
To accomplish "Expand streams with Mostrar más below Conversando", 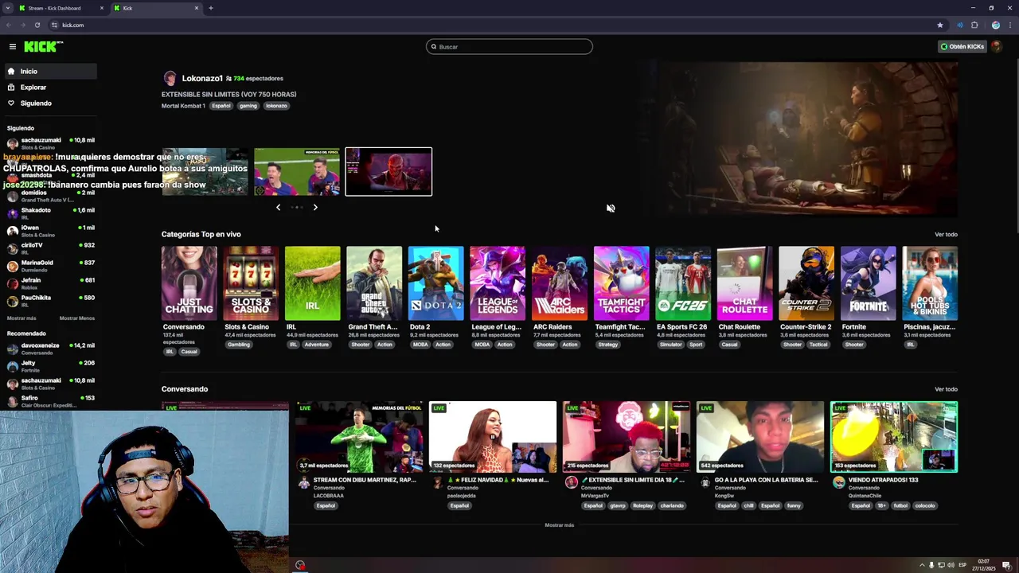I will (559, 525).
